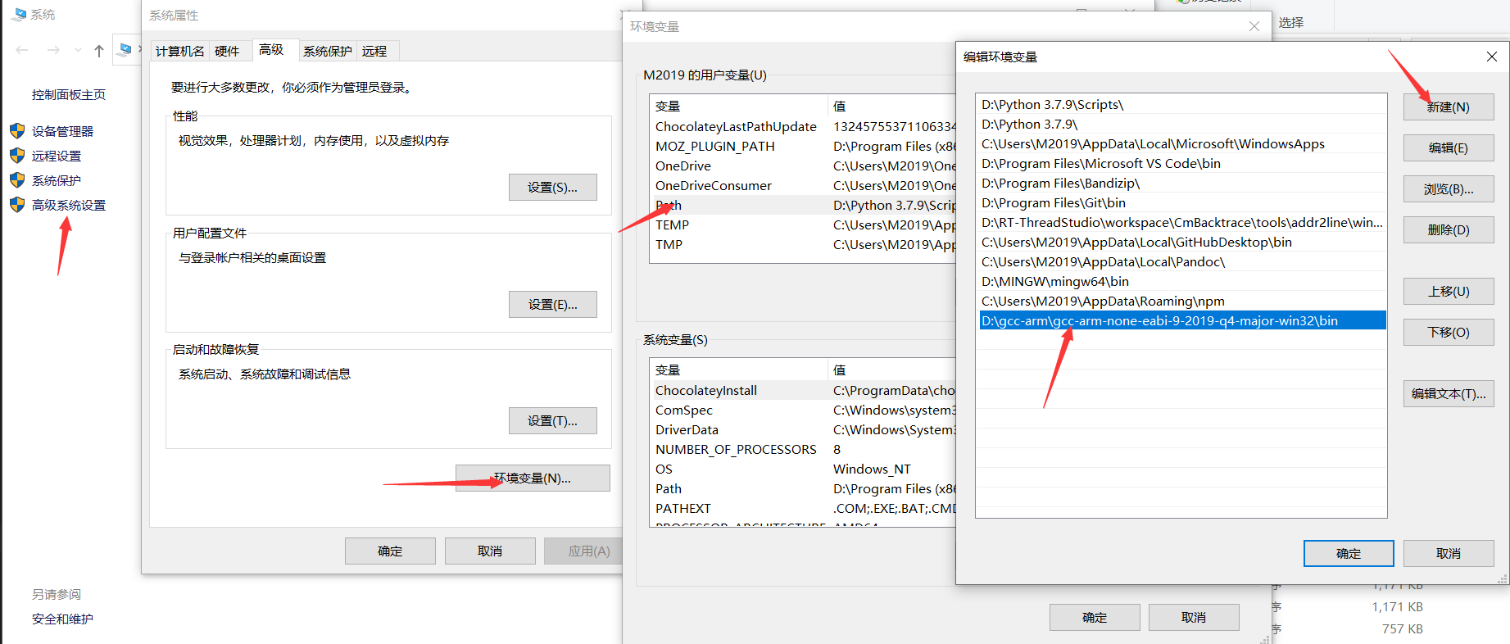Click 下移(O) button
This screenshot has height=644, width=1510.
pos(1449,332)
